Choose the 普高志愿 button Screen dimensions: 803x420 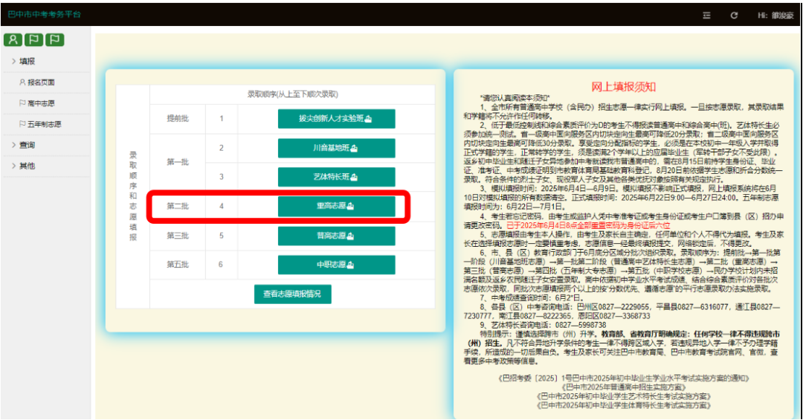(335, 236)
